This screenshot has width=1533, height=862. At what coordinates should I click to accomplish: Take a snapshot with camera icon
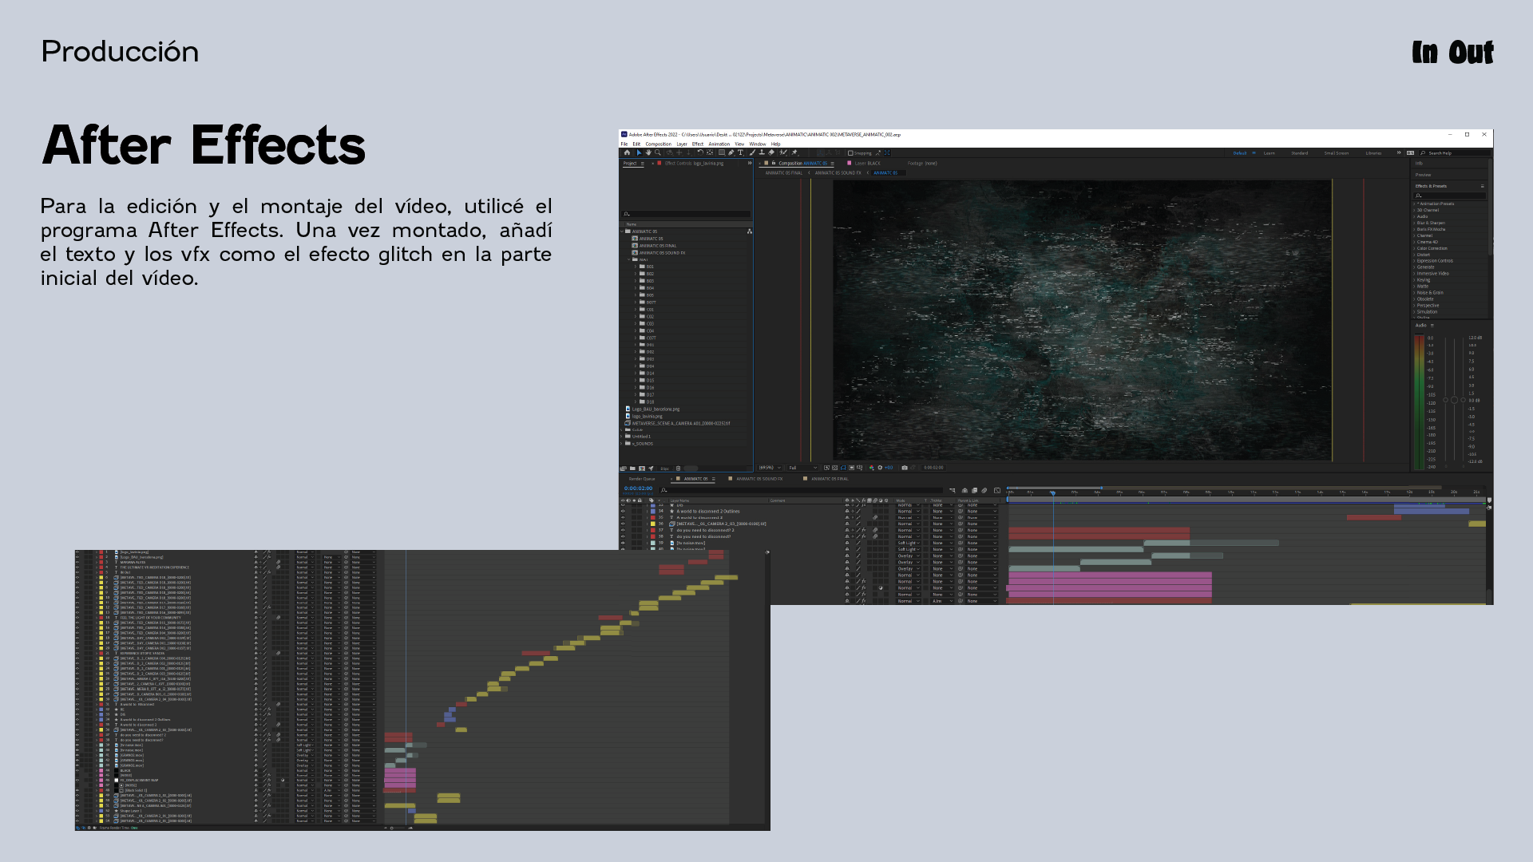click(905, 468)
